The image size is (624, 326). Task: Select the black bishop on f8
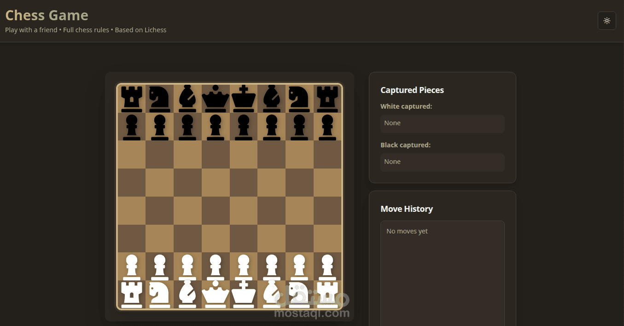point(272,99)
